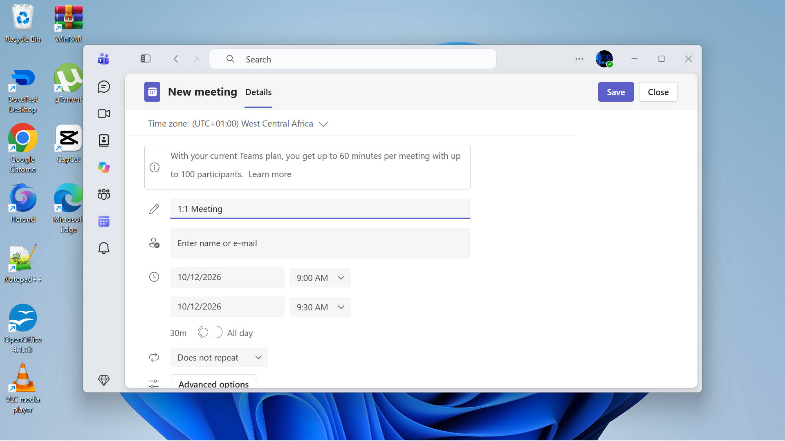This screenshot has height=441, width=785.
Task: Open Settings and more ellipsis menu
Action: [579, 59]
